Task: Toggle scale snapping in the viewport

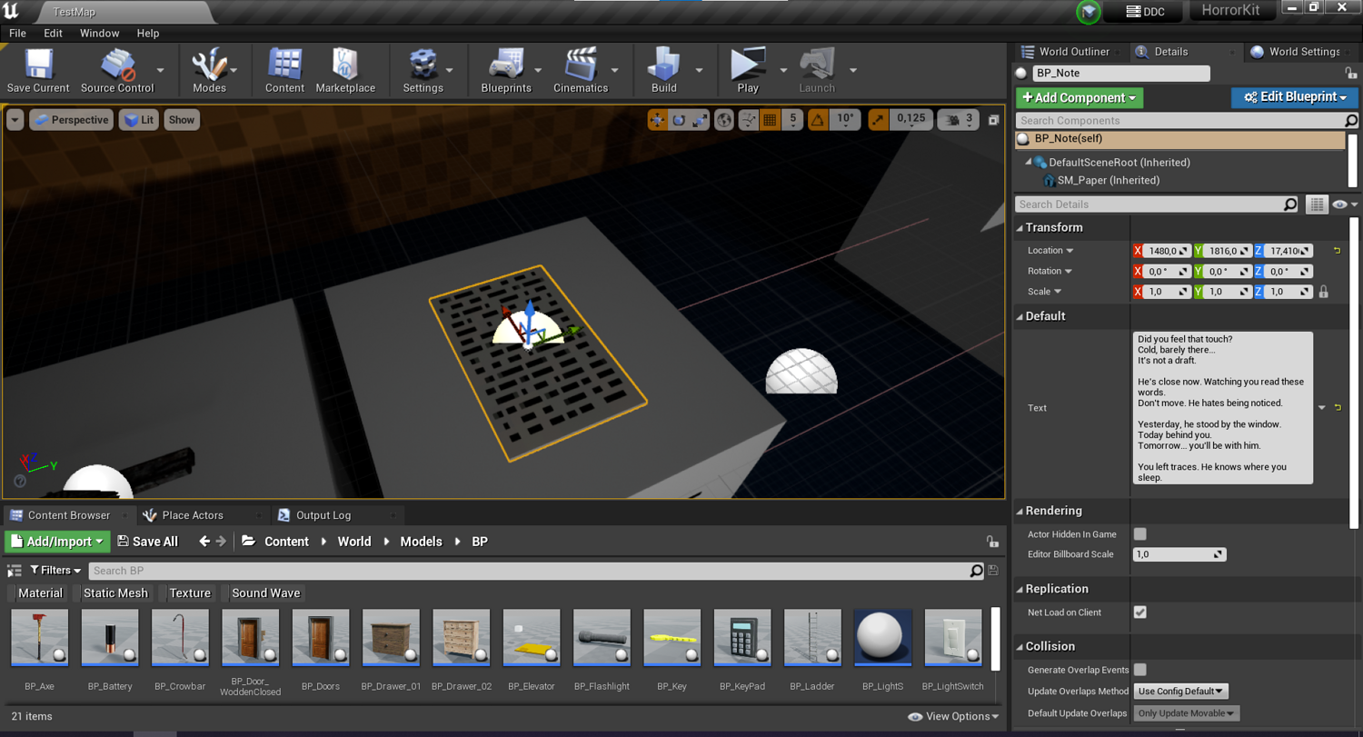Action: [x=878, y=119]
